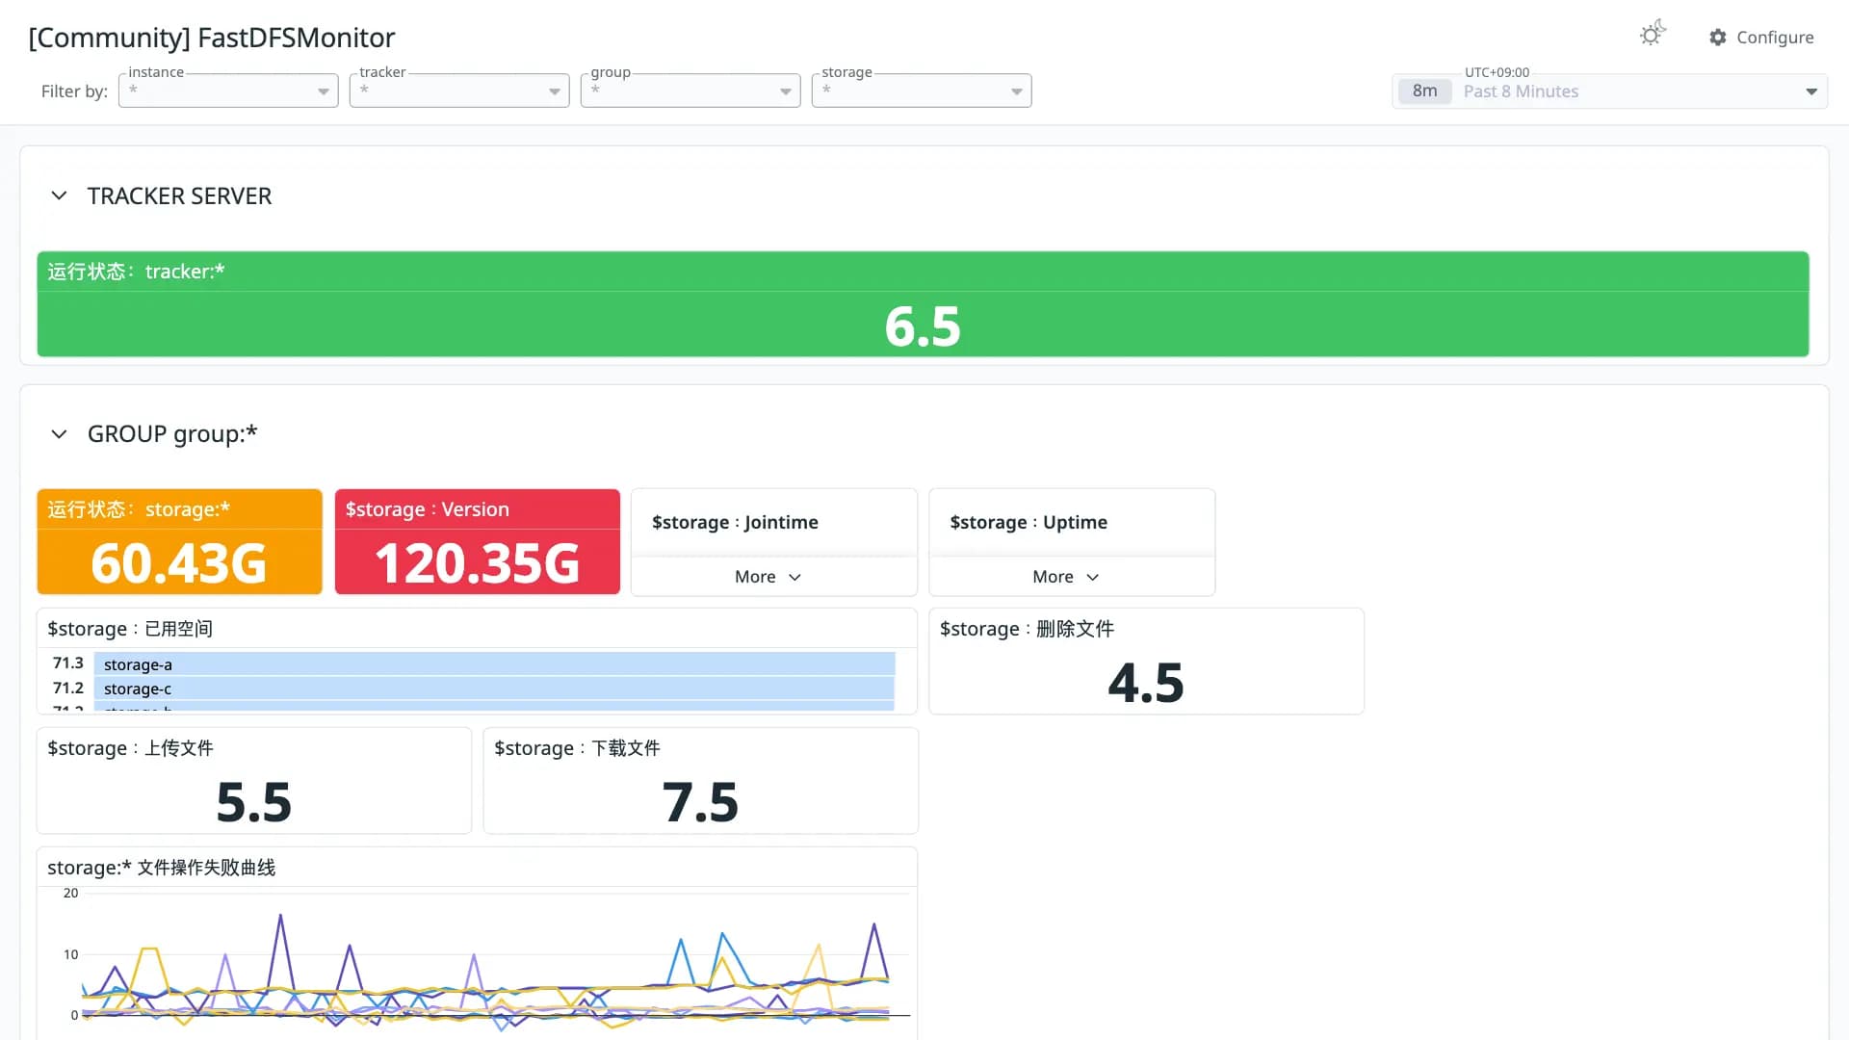The height and width of the screenshot is (1040, 1849).
Task: Click the storage-a bar in used space list
Action: [494, 664]
